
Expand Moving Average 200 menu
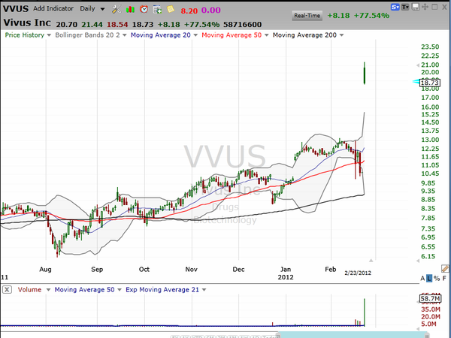coord(341,35)
